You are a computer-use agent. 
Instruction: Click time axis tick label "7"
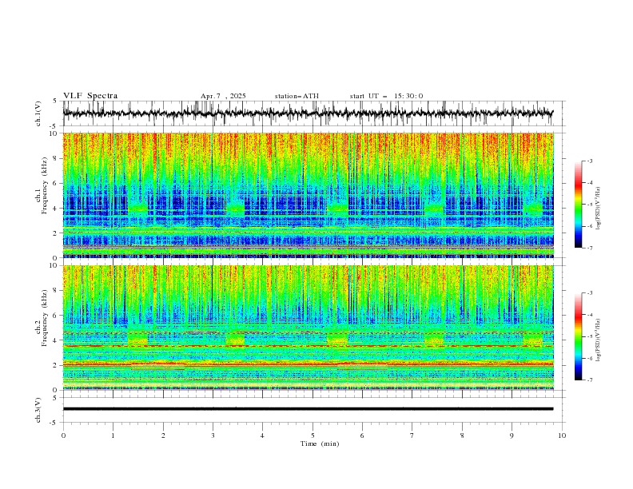(412, 435)
